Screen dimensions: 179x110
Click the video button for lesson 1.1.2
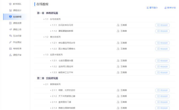162,31
